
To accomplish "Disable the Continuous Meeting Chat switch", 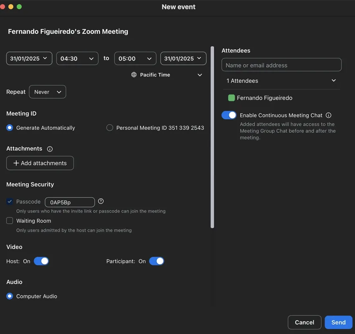I will [x=229, y=115].
